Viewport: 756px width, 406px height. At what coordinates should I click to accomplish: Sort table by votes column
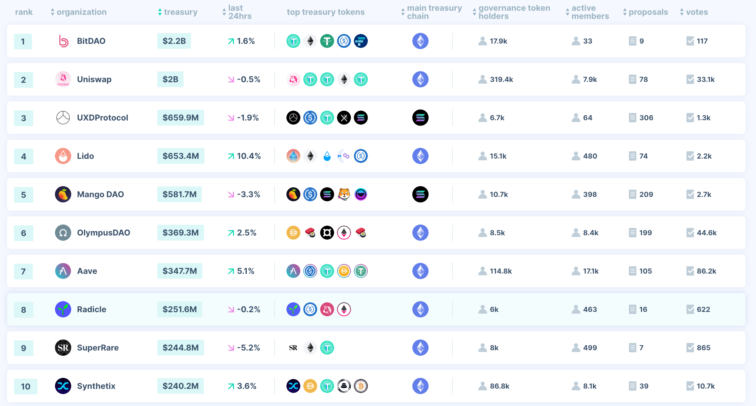[694, 12]
